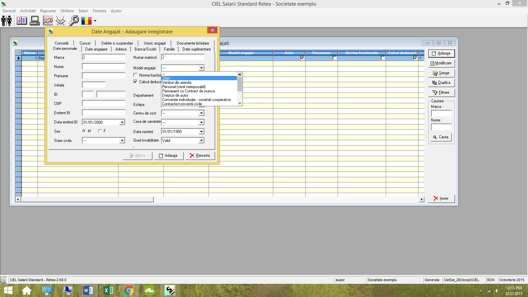Open Microsoft Word from the taskbar
Viewport: 528px width, 297px height.
click(88, 290)
